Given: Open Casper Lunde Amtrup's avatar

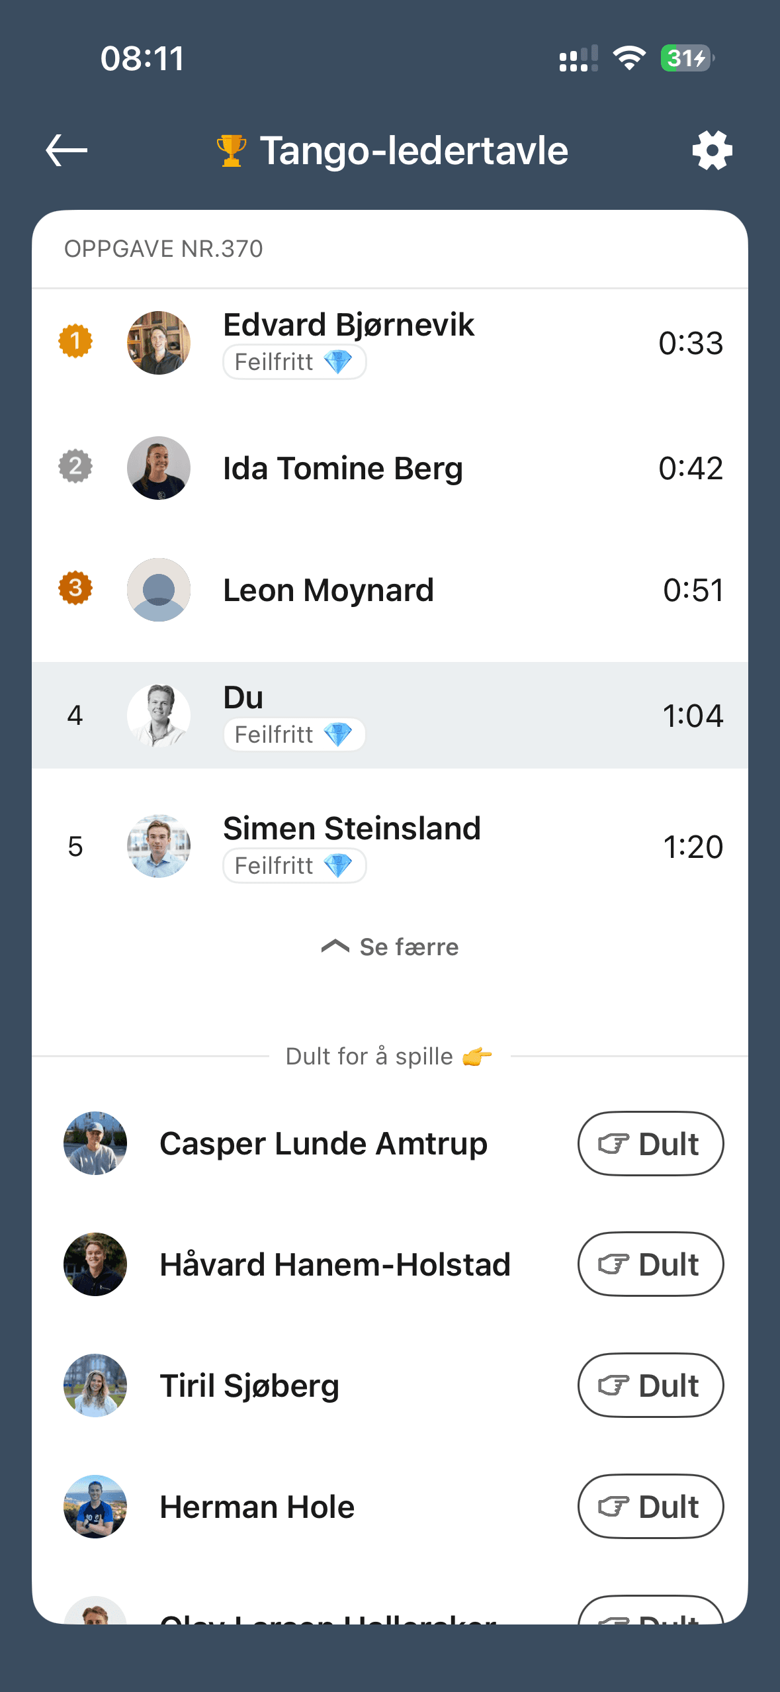Looking at the screenshot, I should coord(95,1143).
